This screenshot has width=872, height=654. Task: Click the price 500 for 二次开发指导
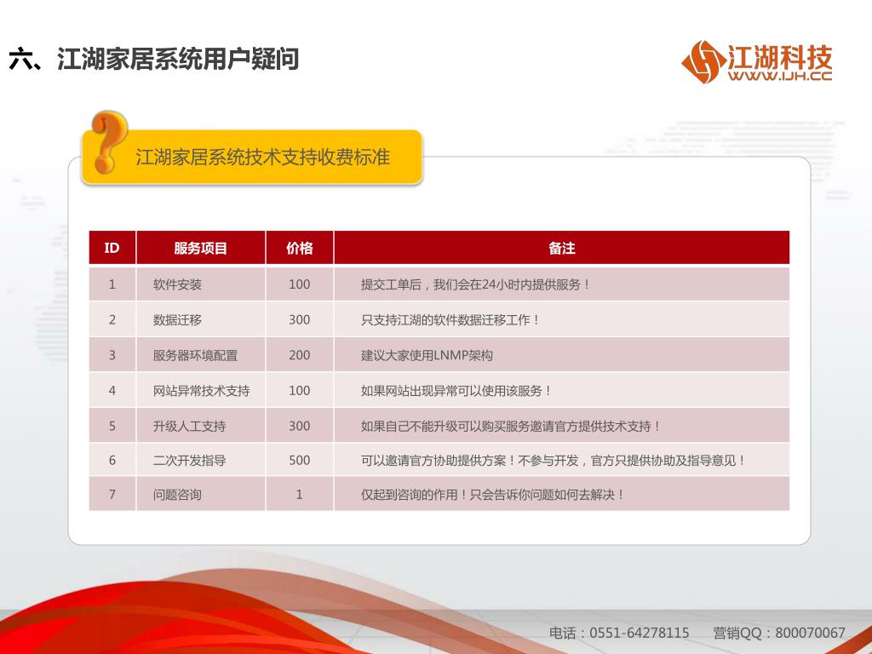point(299,461)
